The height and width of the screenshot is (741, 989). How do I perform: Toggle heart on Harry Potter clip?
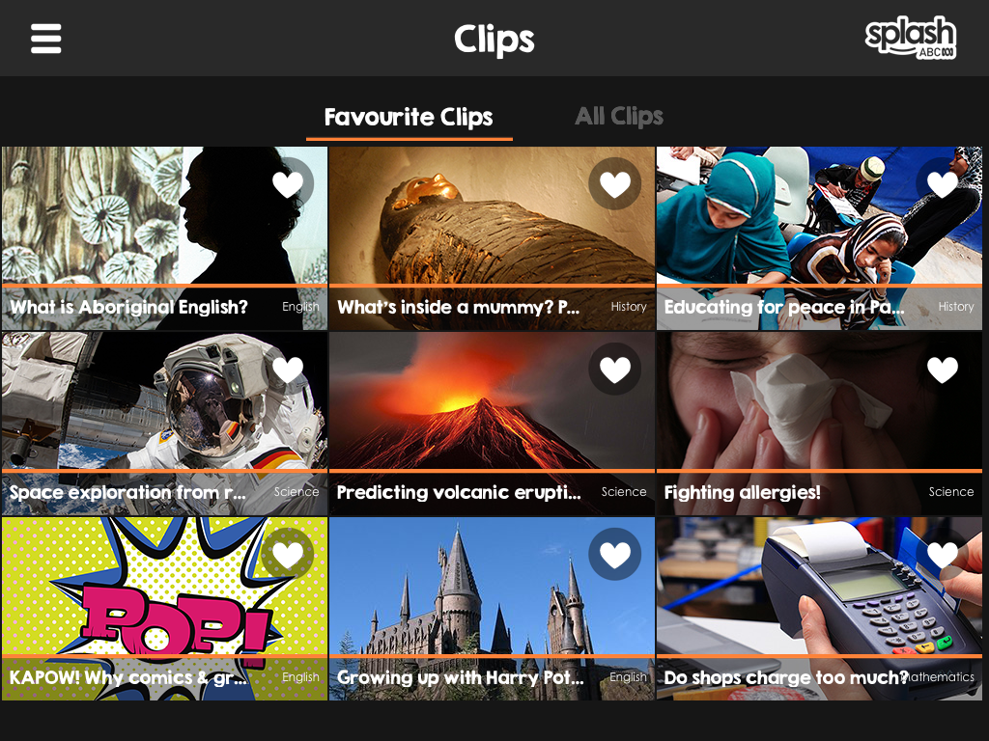click(615, 555)
